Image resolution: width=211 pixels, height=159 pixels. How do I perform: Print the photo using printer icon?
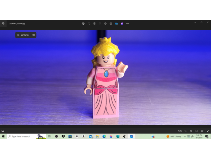pos(111,24)
